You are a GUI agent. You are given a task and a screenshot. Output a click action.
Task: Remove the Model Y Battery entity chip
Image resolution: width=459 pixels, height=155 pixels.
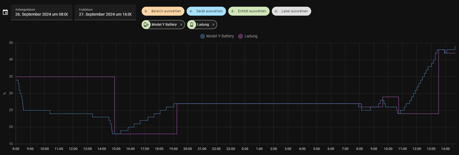tap(181, 25)
